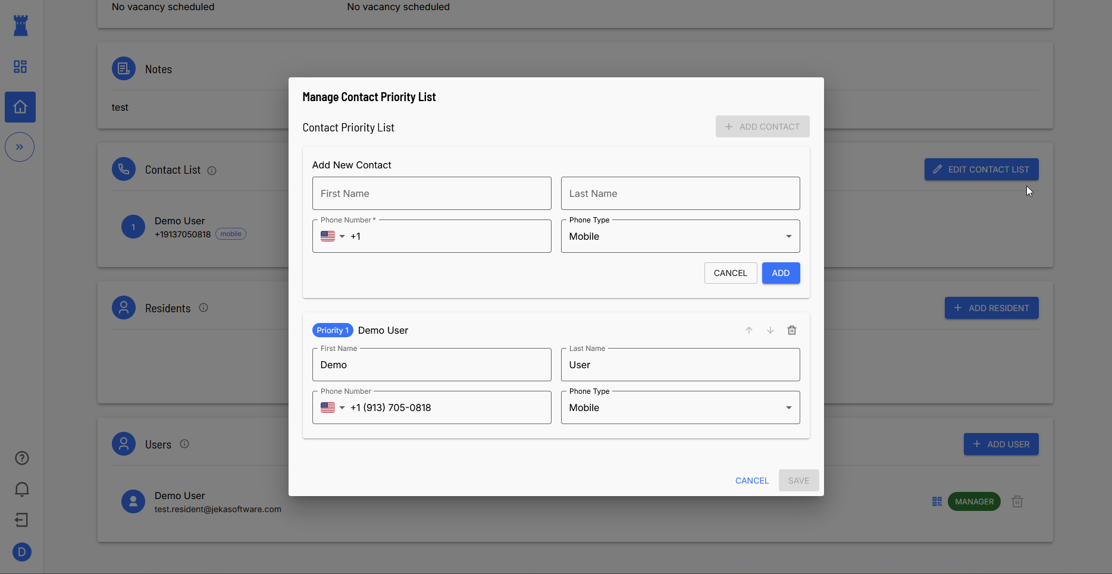The width and height of the screenshot is (1112, 574).
Task: Cancel the Add New Contact form
Action: [730, 273]
